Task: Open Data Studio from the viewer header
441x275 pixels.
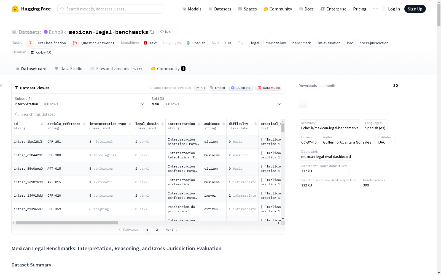Action: [x=268, y=88]
